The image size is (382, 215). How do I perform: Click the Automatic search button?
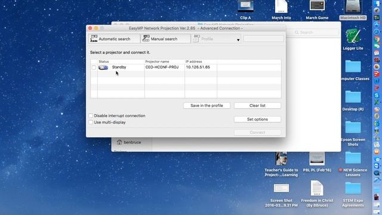pyautogui.click(x=114, y=39)
